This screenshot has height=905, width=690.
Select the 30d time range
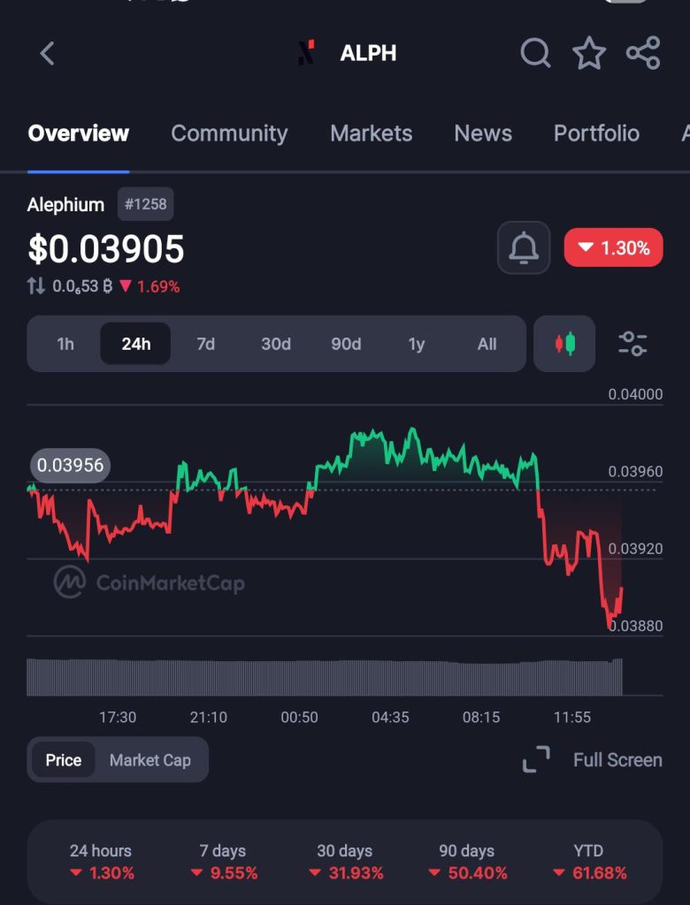click(276, 344)
